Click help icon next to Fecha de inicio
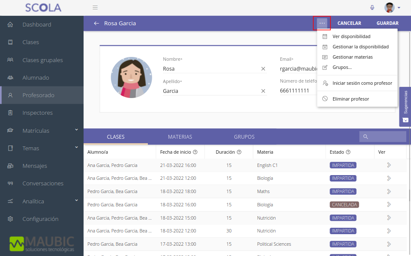This screenshot has height=256, width=411. tap(195, 152)
